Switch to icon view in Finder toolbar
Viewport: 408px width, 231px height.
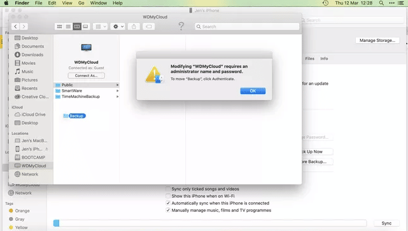pyautogui.click(x=59, y=27)
